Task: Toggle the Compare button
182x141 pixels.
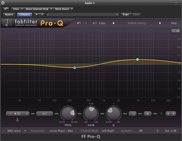Action: (25, 14)
